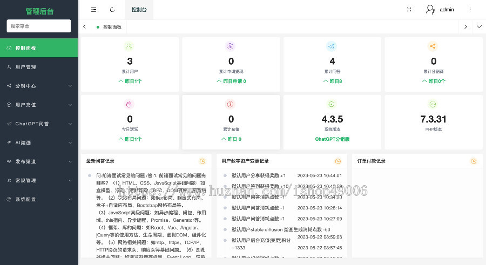
Task: Expand the 系统配置 sidebar menu
Action: click(39, 199)
